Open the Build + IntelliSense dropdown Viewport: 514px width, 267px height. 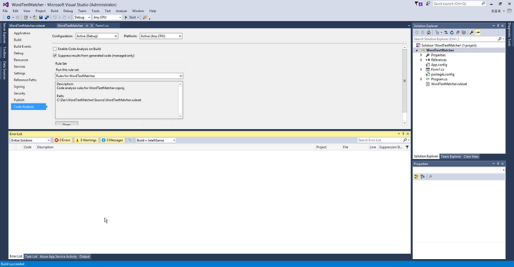[156, 140]
